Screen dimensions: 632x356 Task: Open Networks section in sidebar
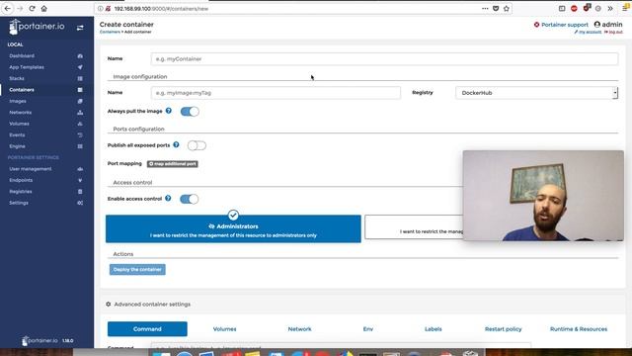(x=20, y=112)
